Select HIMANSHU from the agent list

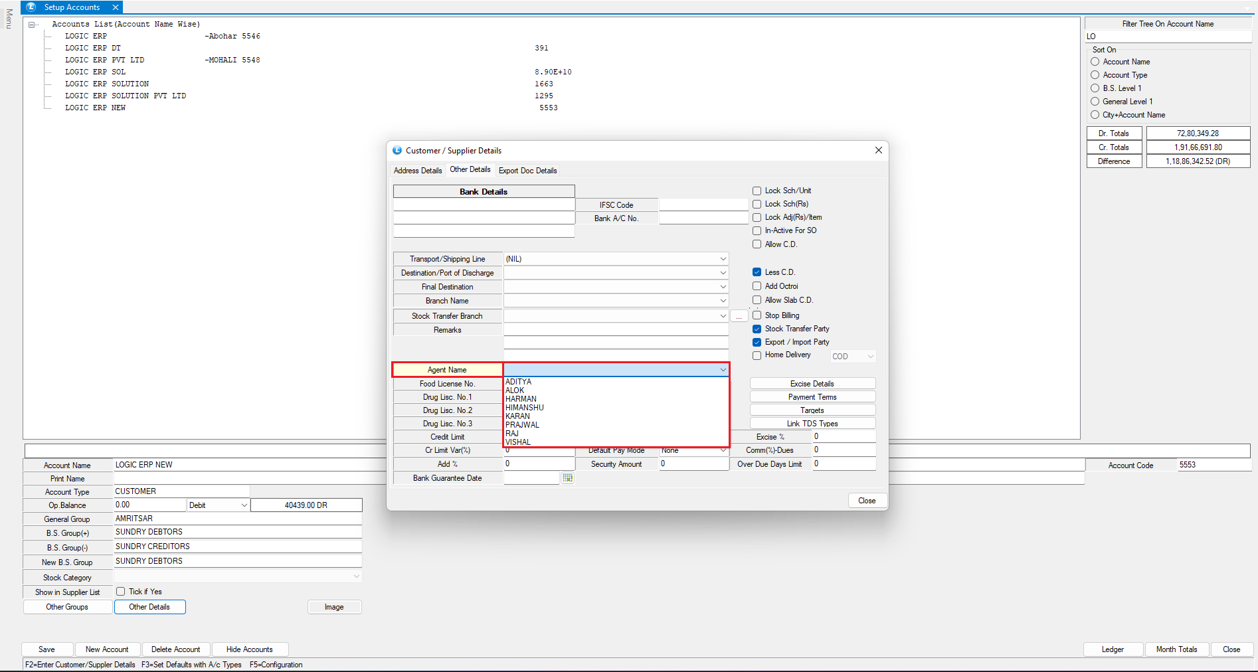pyautogui.click(x=525, y=408)
